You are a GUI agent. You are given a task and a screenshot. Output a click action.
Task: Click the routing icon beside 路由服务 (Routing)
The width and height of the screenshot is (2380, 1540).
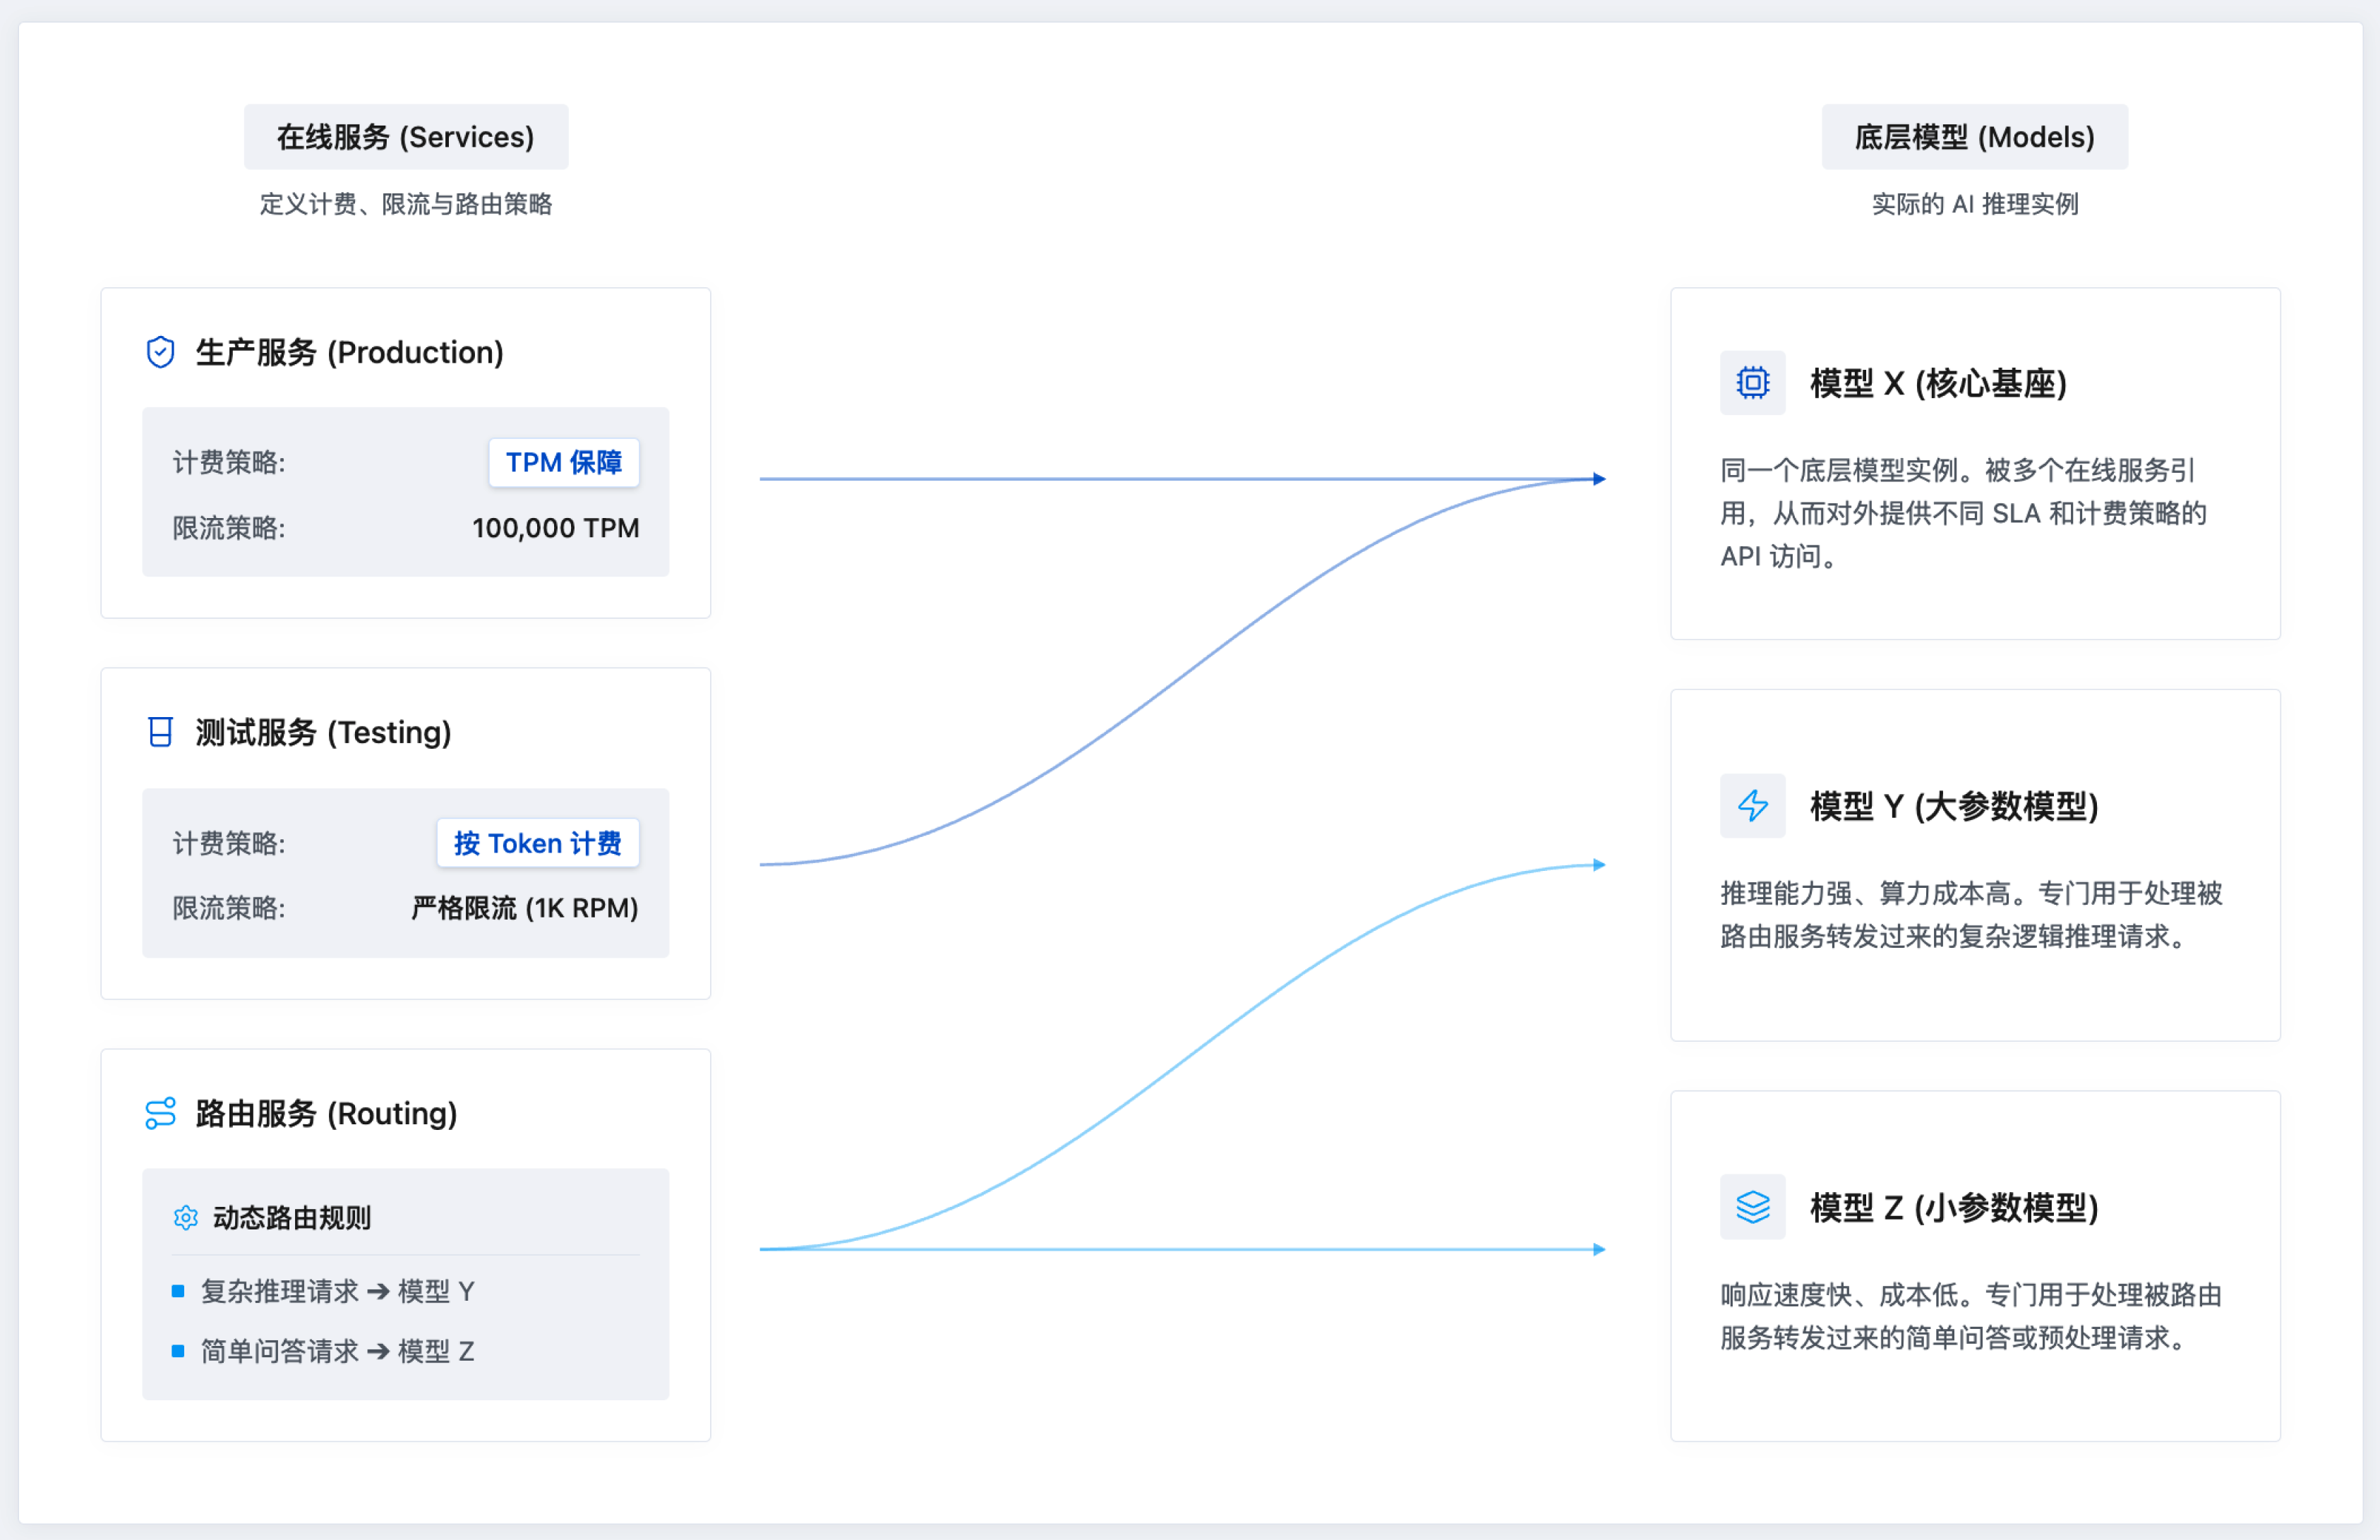click(x=160, y=1113)
